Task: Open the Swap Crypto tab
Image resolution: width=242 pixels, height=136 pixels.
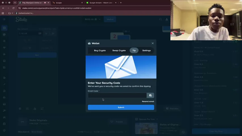Action: click(119, 50)
